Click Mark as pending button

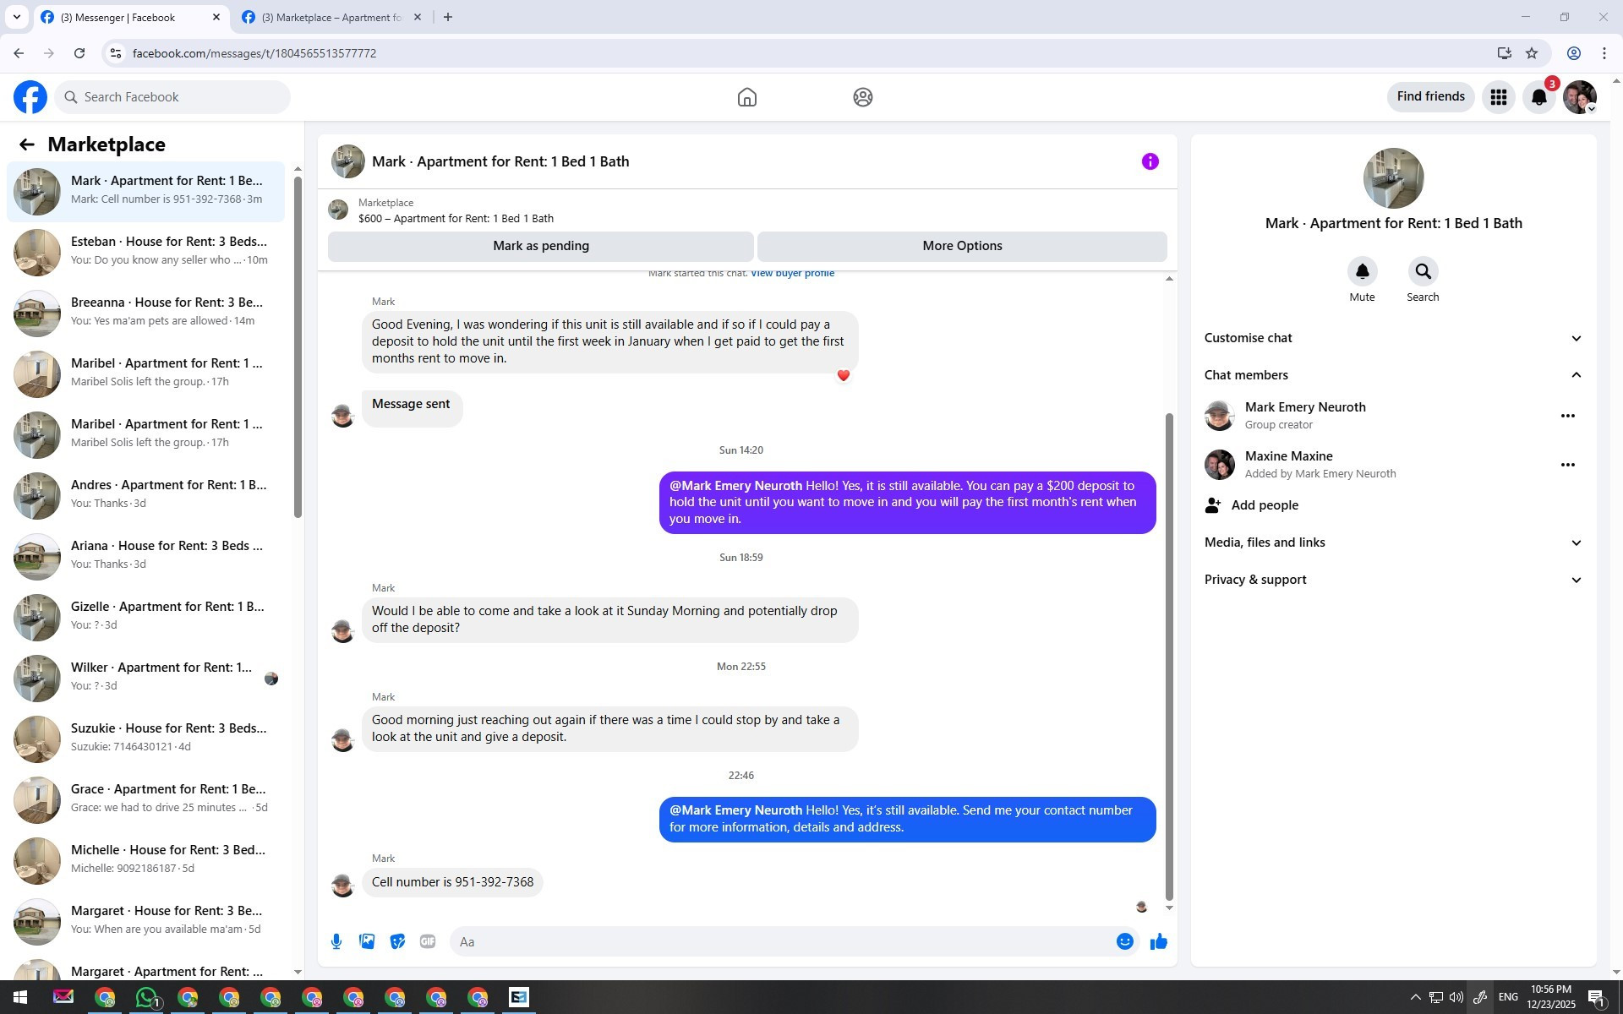coord(540,246)
